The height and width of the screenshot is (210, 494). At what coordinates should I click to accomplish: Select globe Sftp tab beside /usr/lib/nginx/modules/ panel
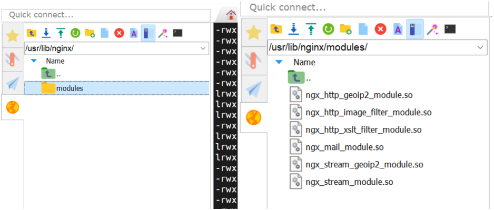[x=254, y=117]
